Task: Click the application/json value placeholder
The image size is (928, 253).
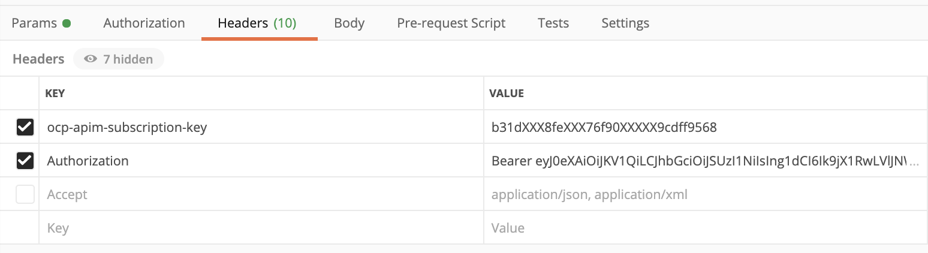Action: 589,194
